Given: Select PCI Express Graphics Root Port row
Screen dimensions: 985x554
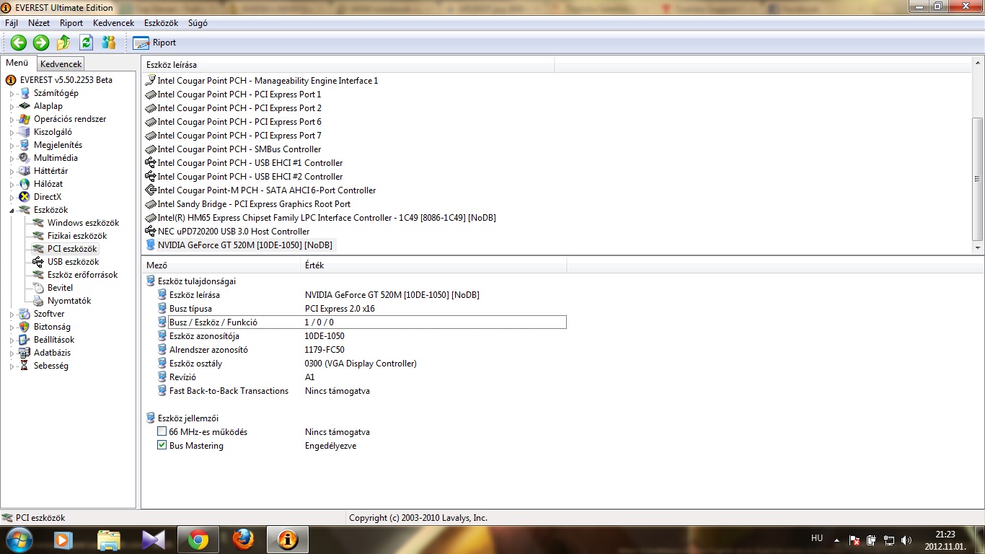Looking at the screenshot, I should (247, 204).
